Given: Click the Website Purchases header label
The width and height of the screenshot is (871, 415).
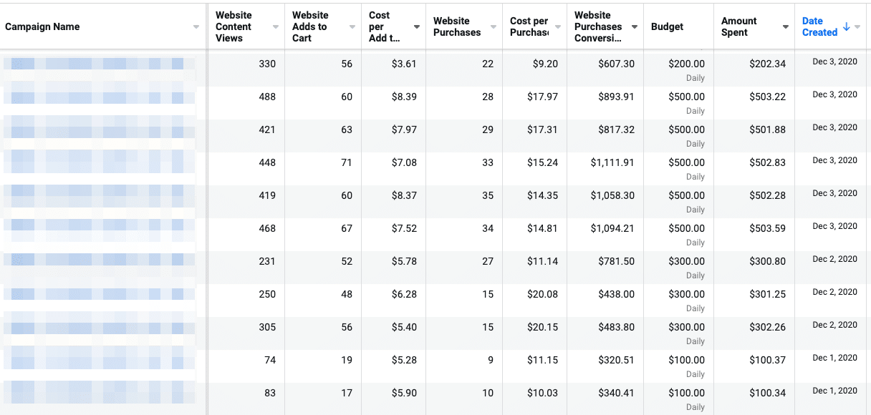Looking at the screenshot, I should coord(456,26).
